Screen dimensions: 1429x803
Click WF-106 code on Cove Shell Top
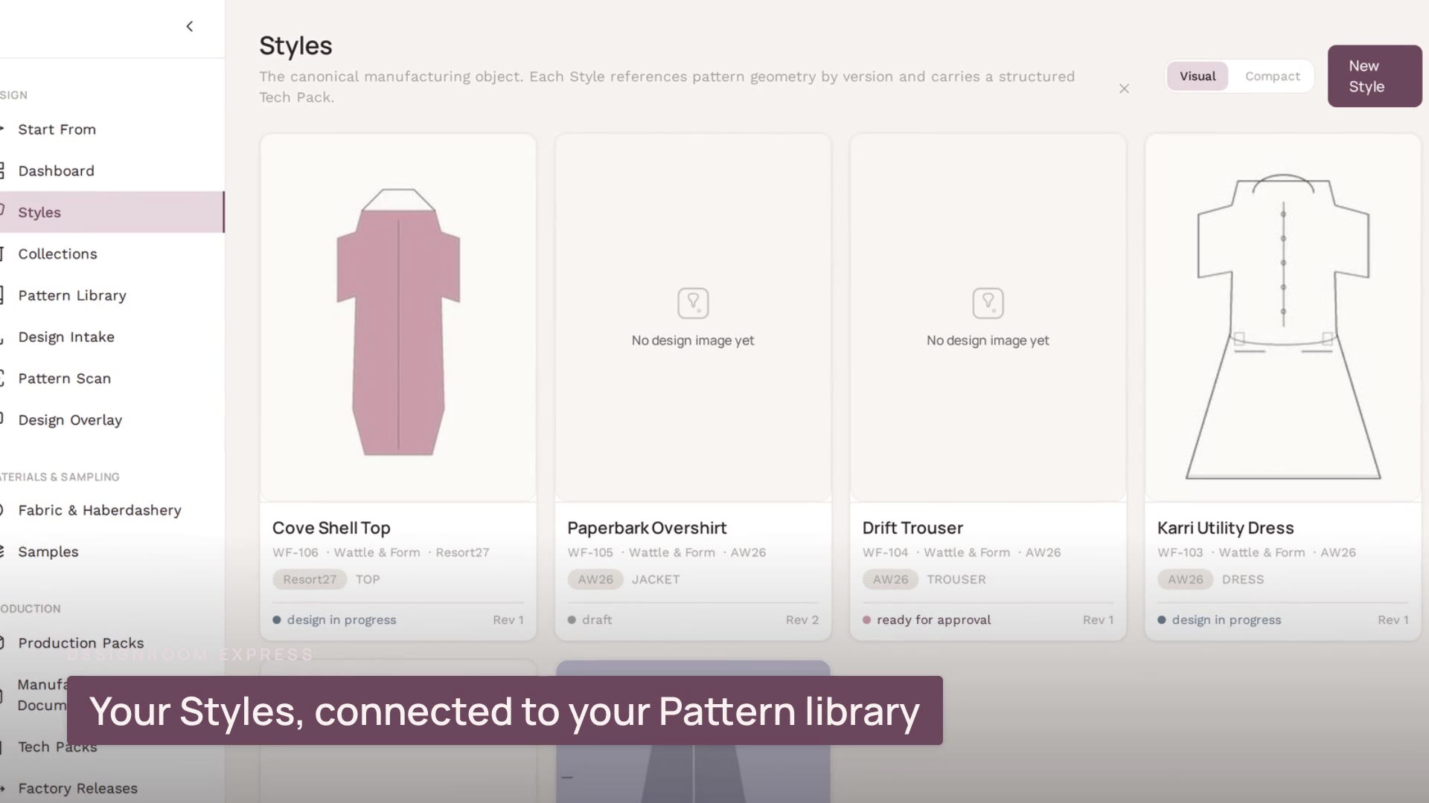295,553
